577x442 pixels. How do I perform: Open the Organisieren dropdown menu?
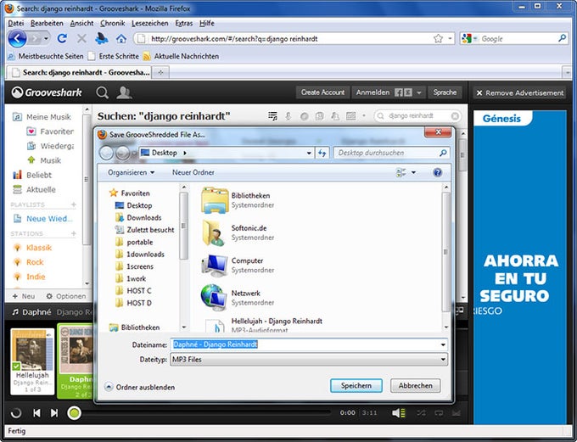(x=131, y=172)
